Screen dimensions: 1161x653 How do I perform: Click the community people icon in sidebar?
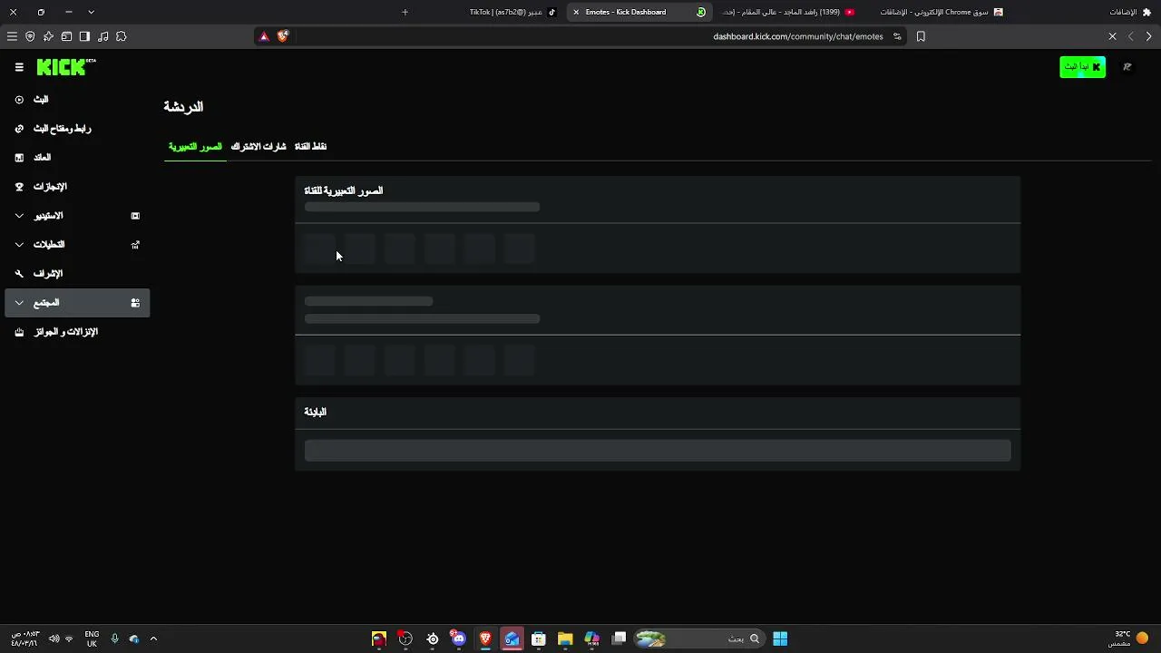135,303
